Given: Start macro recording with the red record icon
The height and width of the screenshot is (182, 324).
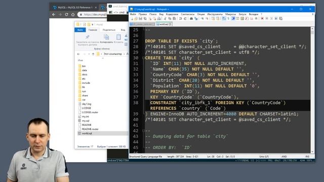Looking at the screenshot, I should [x=262, y=19].
